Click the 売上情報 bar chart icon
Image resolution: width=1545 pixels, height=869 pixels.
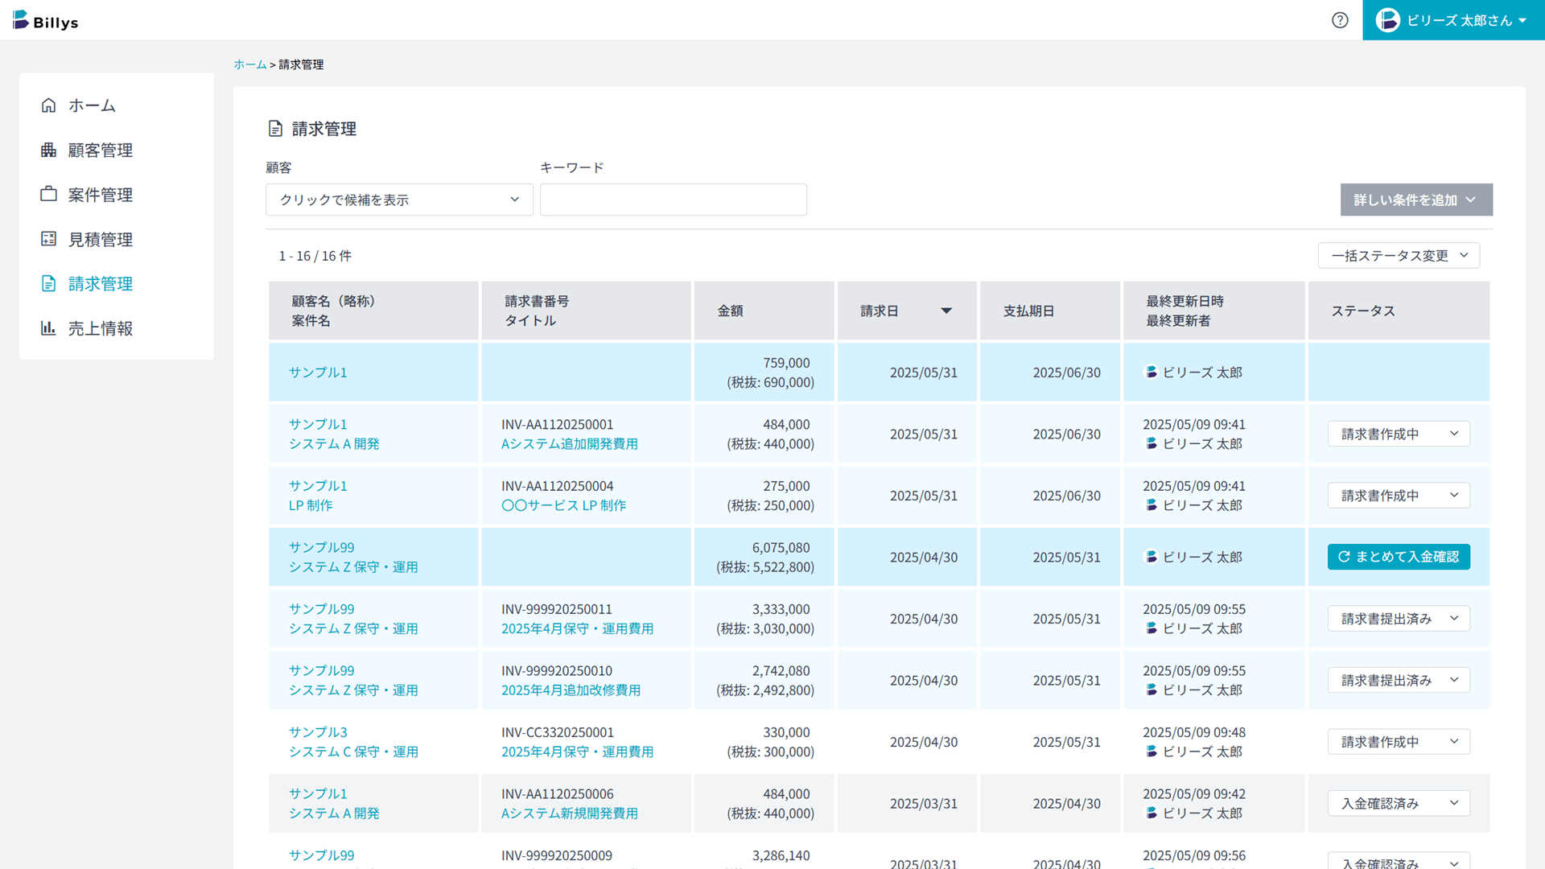[x=49, y=328]
